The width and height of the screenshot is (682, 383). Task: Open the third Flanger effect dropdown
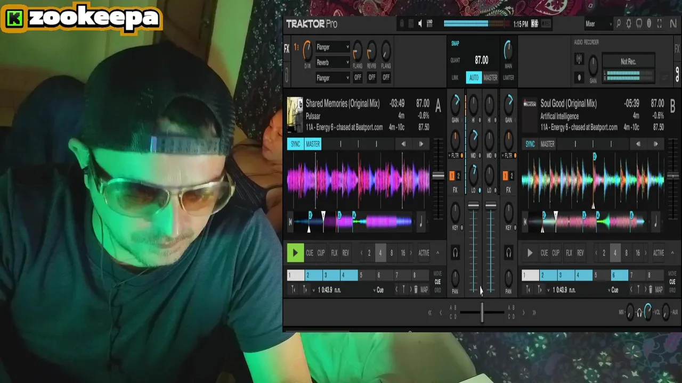tap(332, 78)
